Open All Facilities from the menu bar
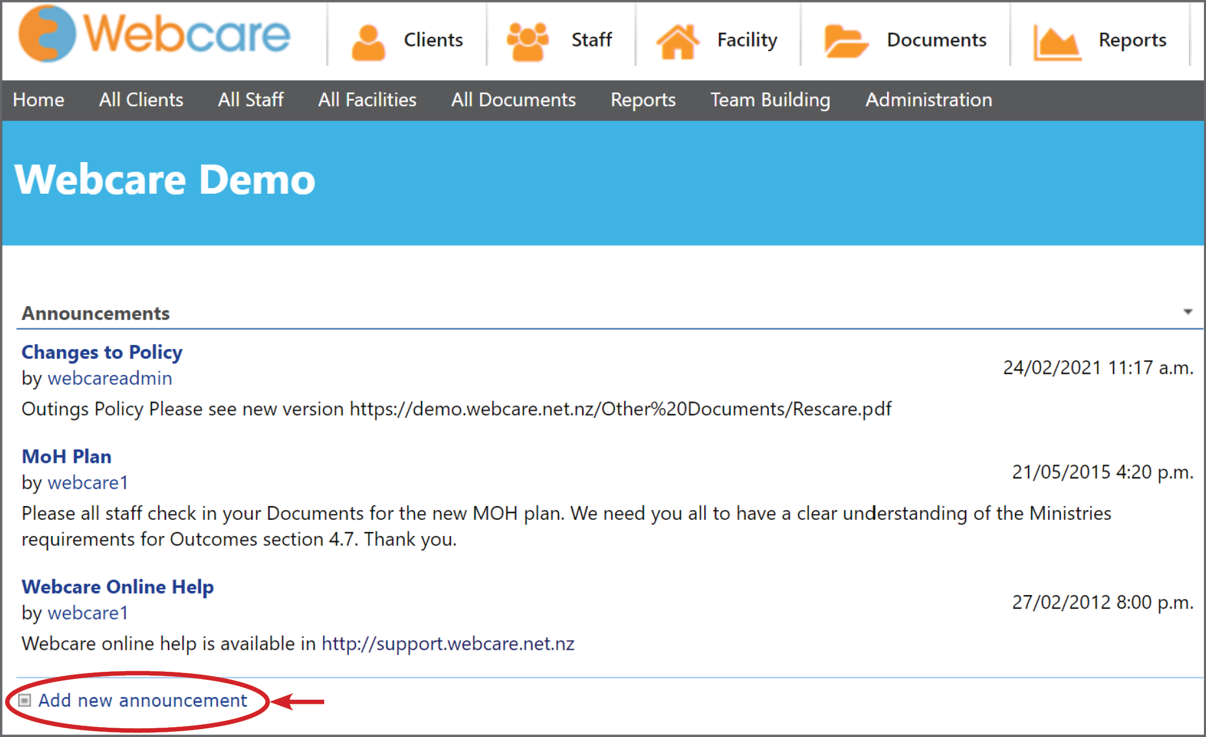This screenshot has height=737, width=1206. [x=367, y=99]
